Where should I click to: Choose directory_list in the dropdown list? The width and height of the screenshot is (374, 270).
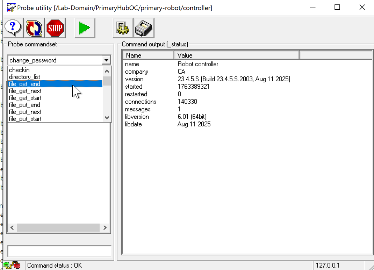tap(24, 77)
